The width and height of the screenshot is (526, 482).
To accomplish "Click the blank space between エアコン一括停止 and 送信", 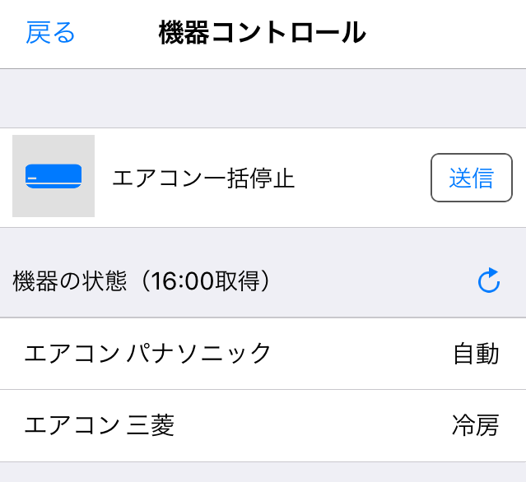I will click(362, 178).
